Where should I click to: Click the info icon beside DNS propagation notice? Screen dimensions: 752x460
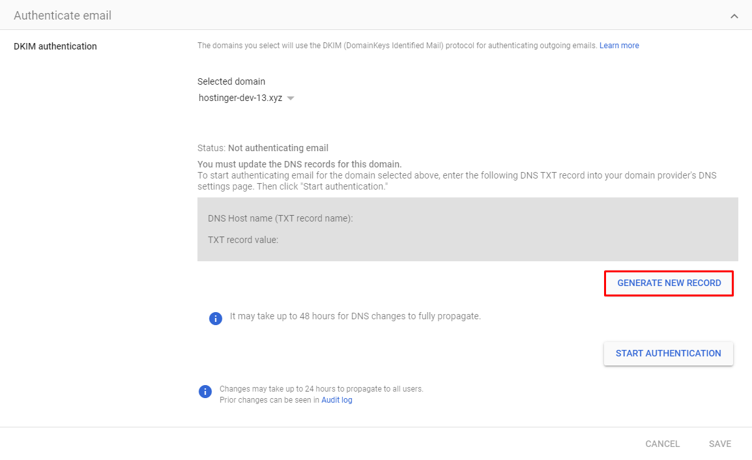(x=216, y=318)
